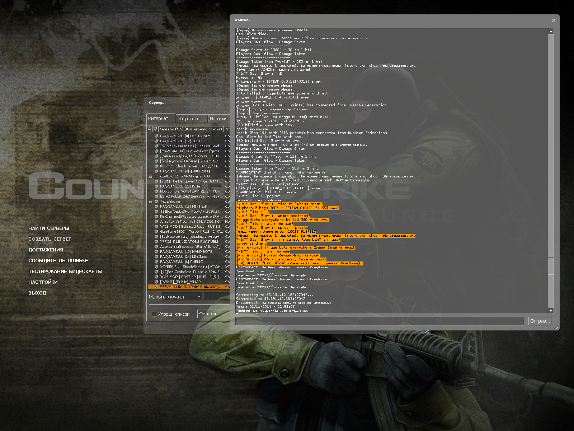Click shield icon beside FAQGAME.RU |24| MiniGame
Viewport: 574px width, 431px height.
pyautogui.click(x=156, y=257)
